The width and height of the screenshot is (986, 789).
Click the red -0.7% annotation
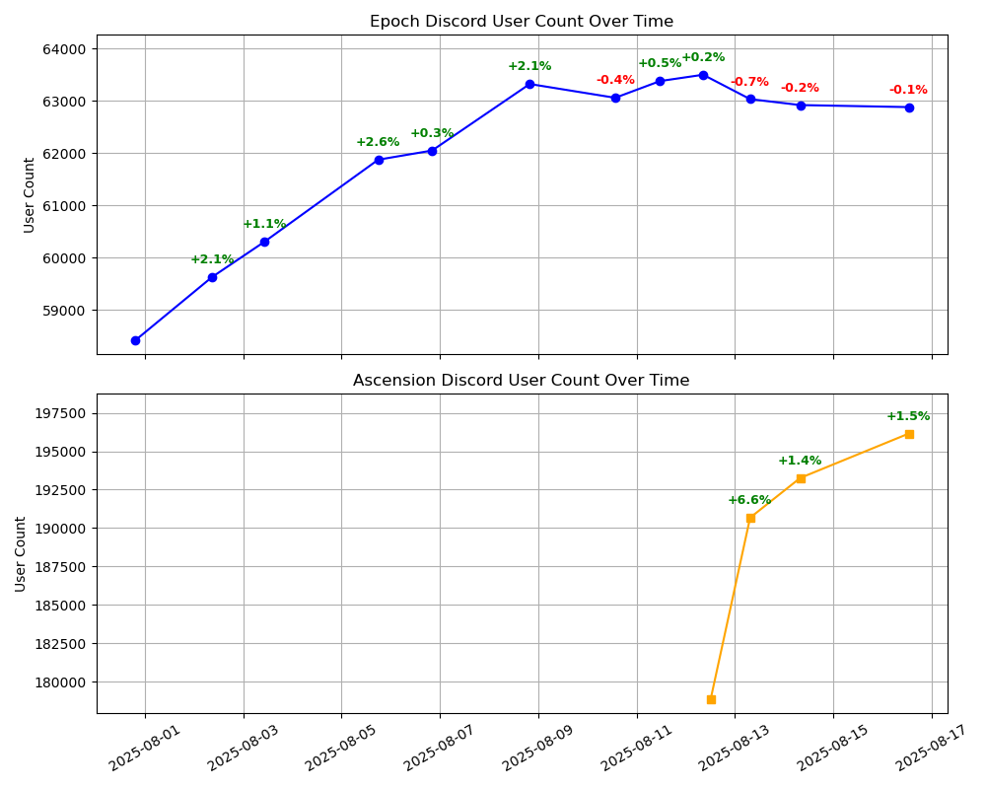(750, 82)
